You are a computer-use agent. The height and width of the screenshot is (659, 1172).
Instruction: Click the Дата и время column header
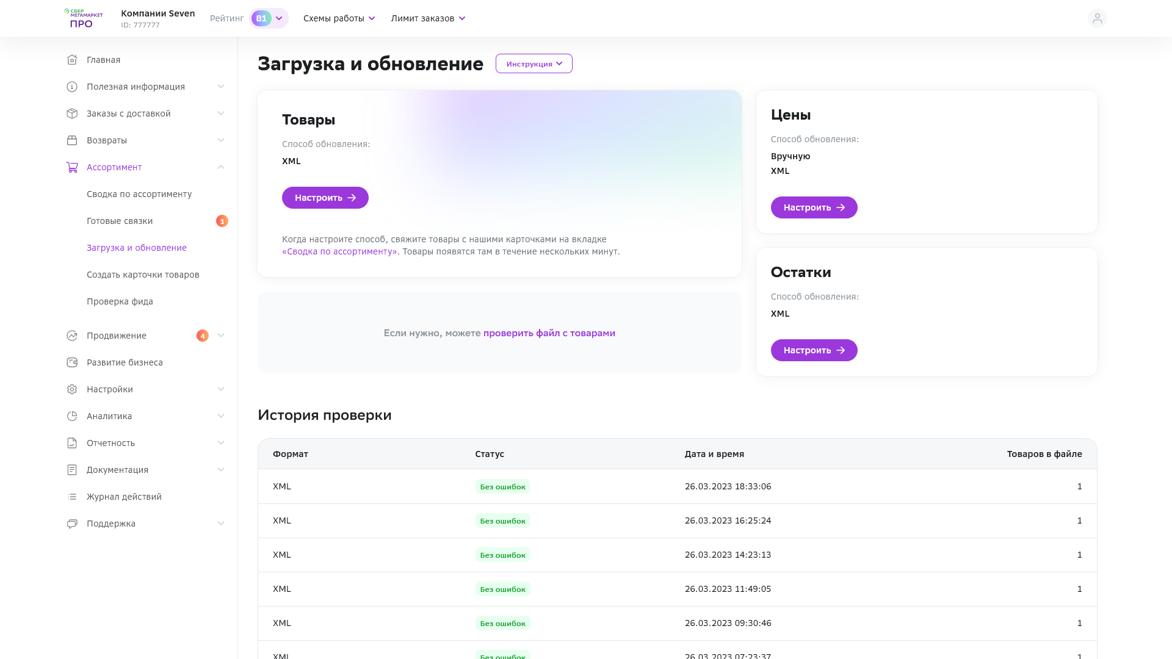(714, 454)
